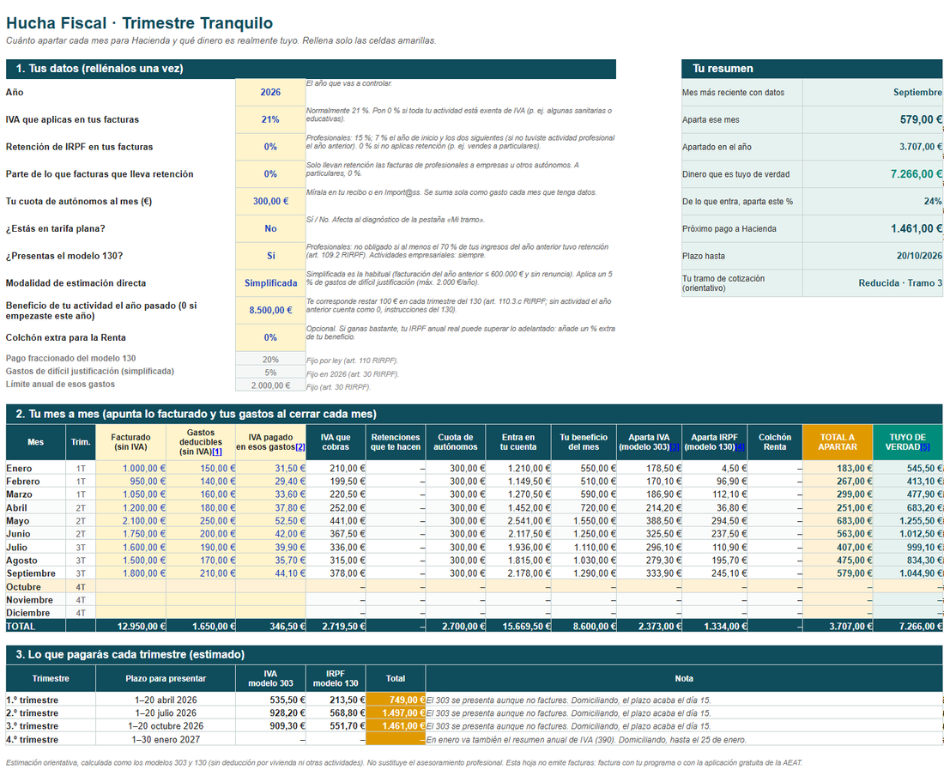The width and height of the screenshot is (944, 770).
Task: Select the Colchón extra para la Renta cell
Action: coord(270,337)
